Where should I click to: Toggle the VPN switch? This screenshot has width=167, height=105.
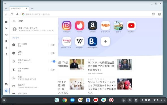53,53
